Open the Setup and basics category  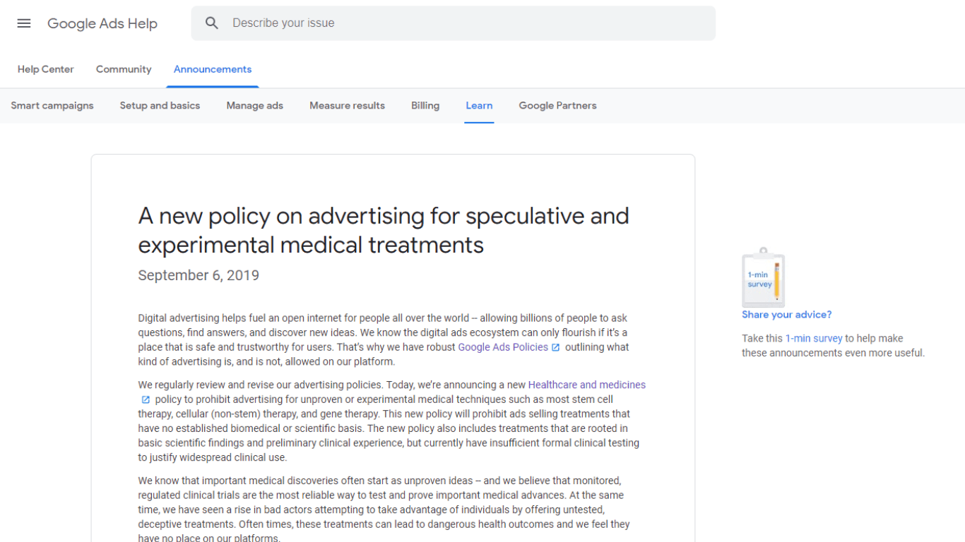(160, 106)
